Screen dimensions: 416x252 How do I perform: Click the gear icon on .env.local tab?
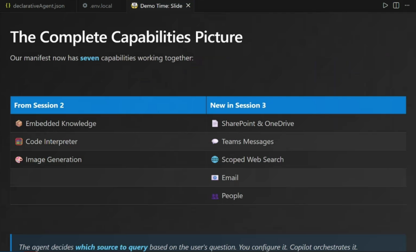[84, 6]
